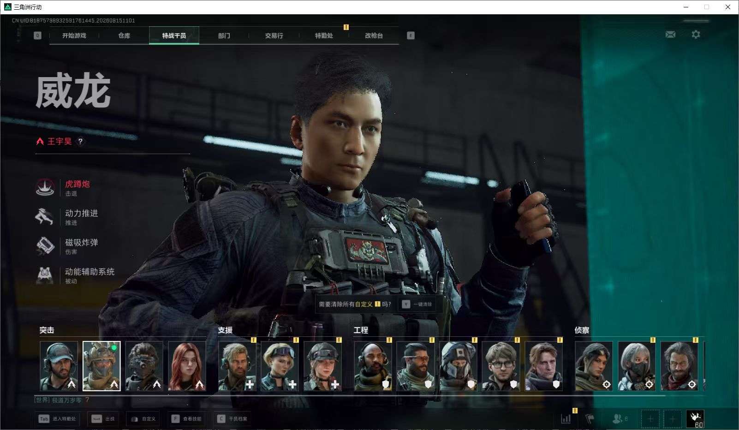Select the engineer wearing black-framed glasses

[501, 366]
